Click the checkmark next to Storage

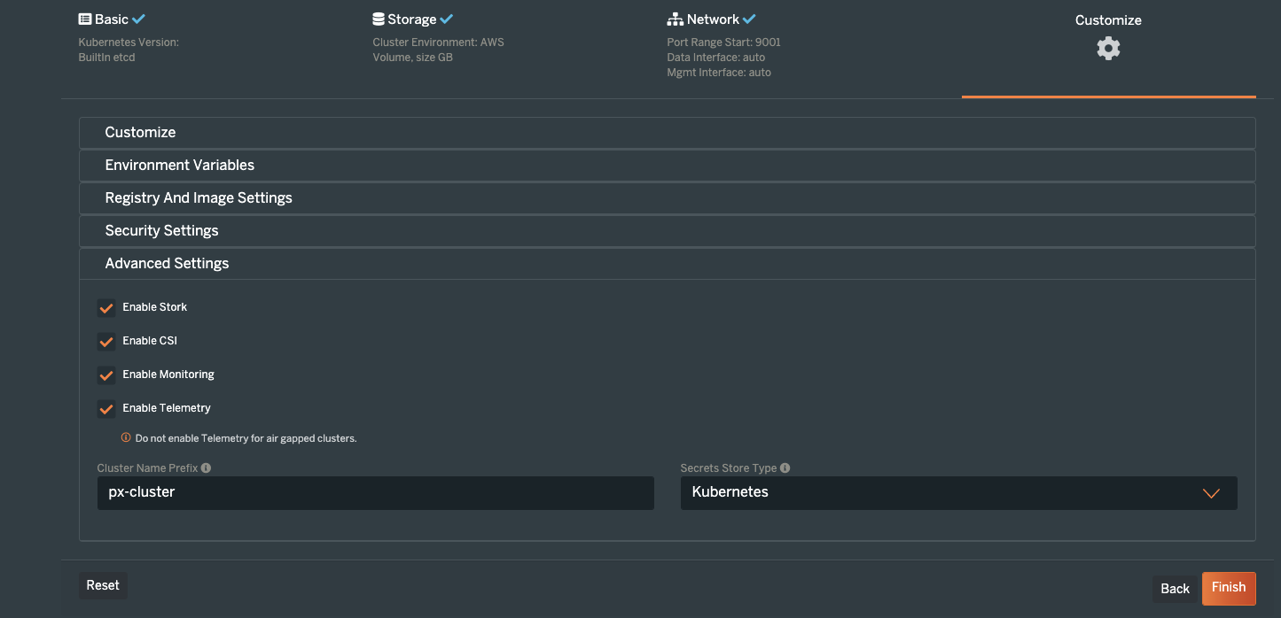pyautogui.click(x=447, y=19)
